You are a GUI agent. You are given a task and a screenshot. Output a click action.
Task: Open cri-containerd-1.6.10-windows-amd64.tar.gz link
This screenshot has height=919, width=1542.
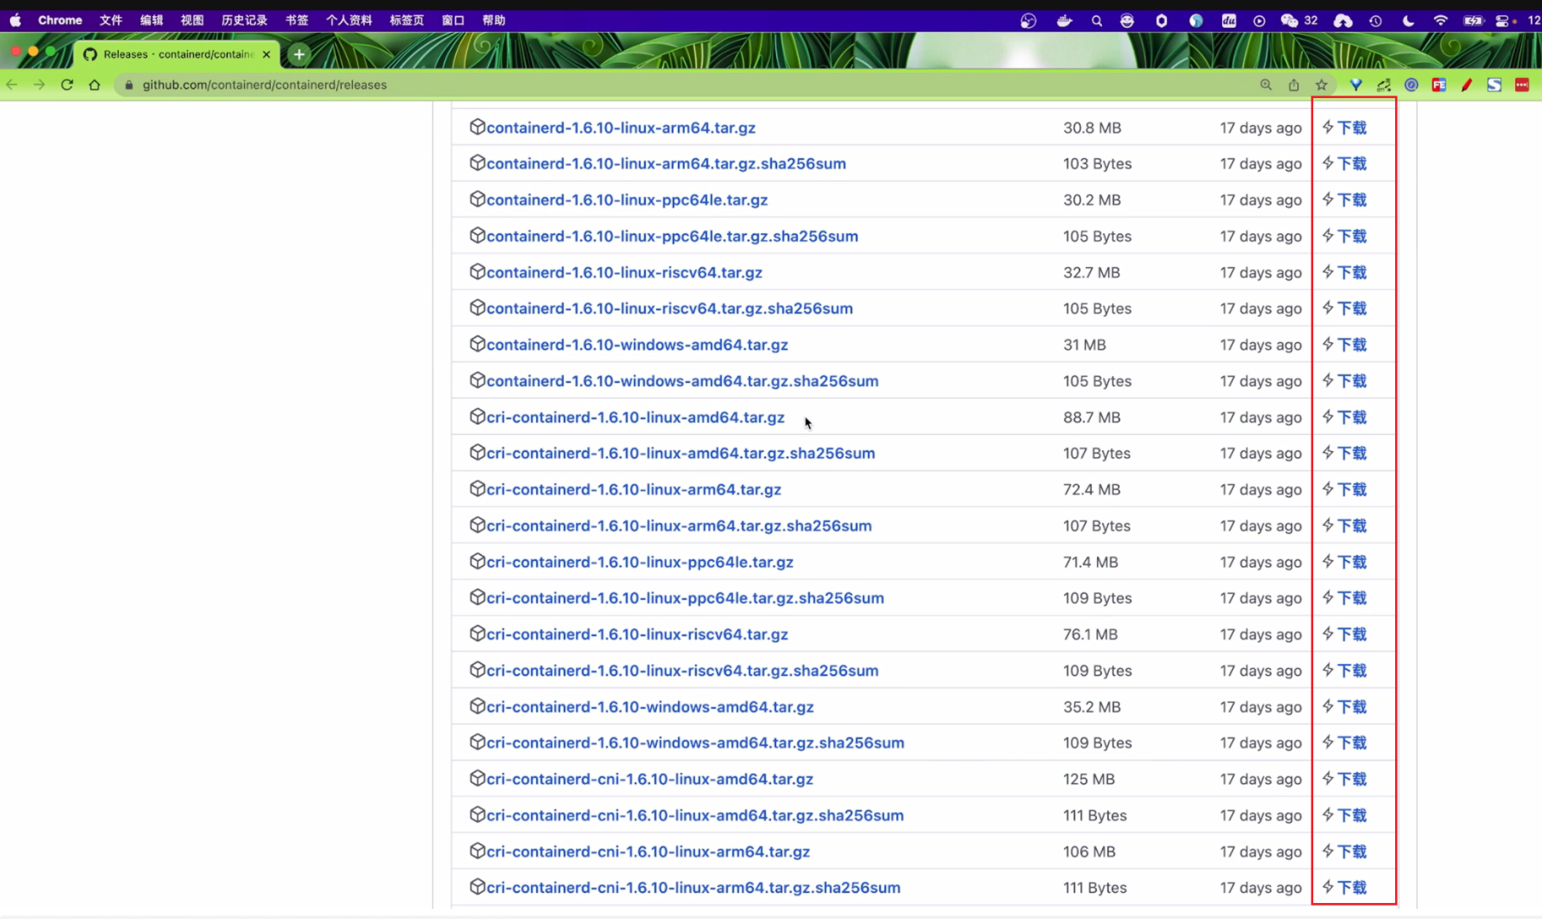point(649,707)
